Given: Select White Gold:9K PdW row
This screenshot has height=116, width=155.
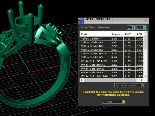Looking at the screenshot, I should tap(112, 61).
